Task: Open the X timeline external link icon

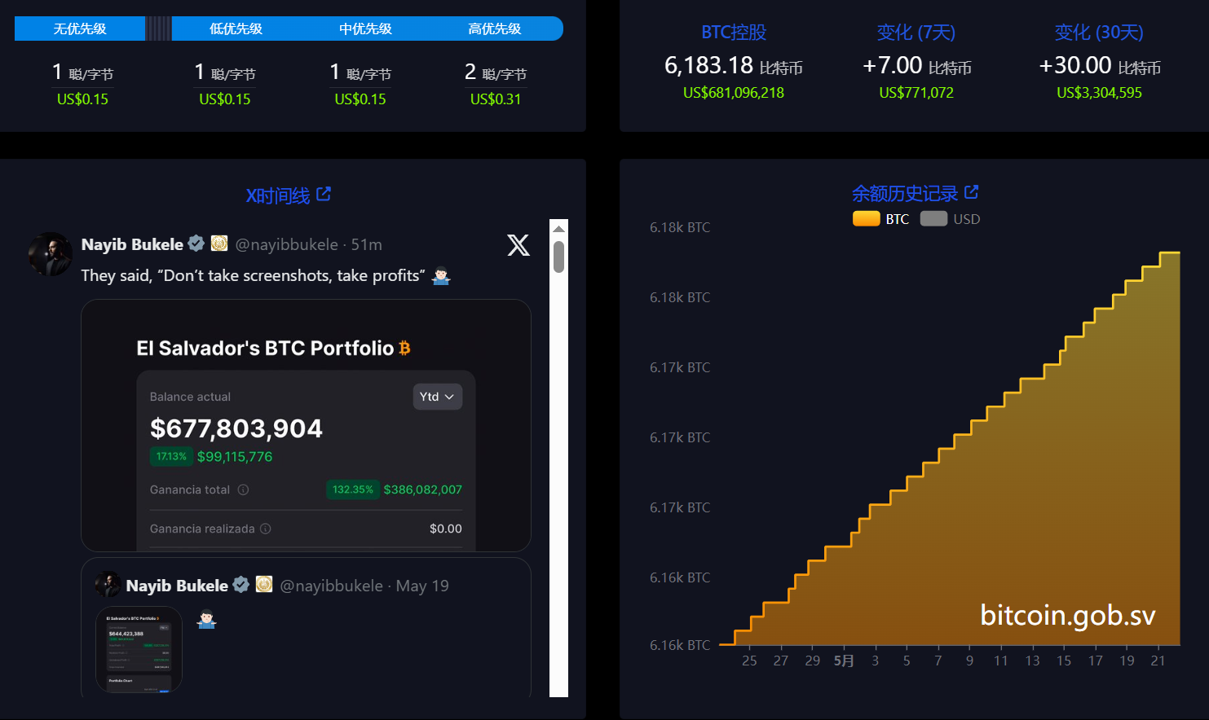Action: (324, 194)
